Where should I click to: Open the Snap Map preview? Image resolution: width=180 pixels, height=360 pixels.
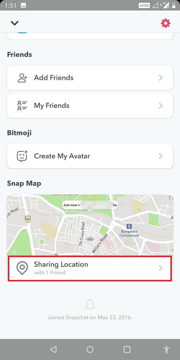click(90, 224)
